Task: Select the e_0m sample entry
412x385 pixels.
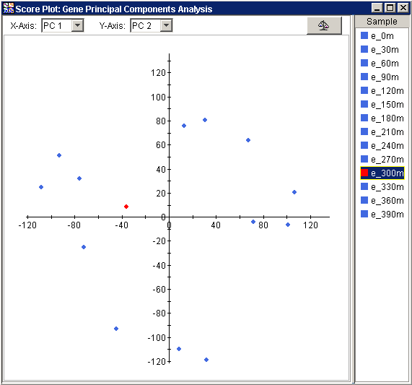Action: tap(382, 36)
